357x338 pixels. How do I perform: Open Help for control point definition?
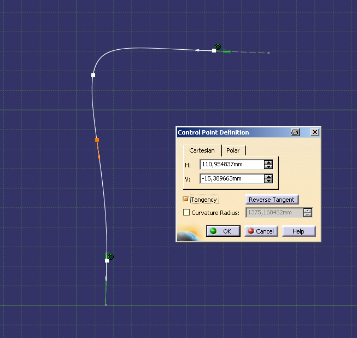[299, 231]
